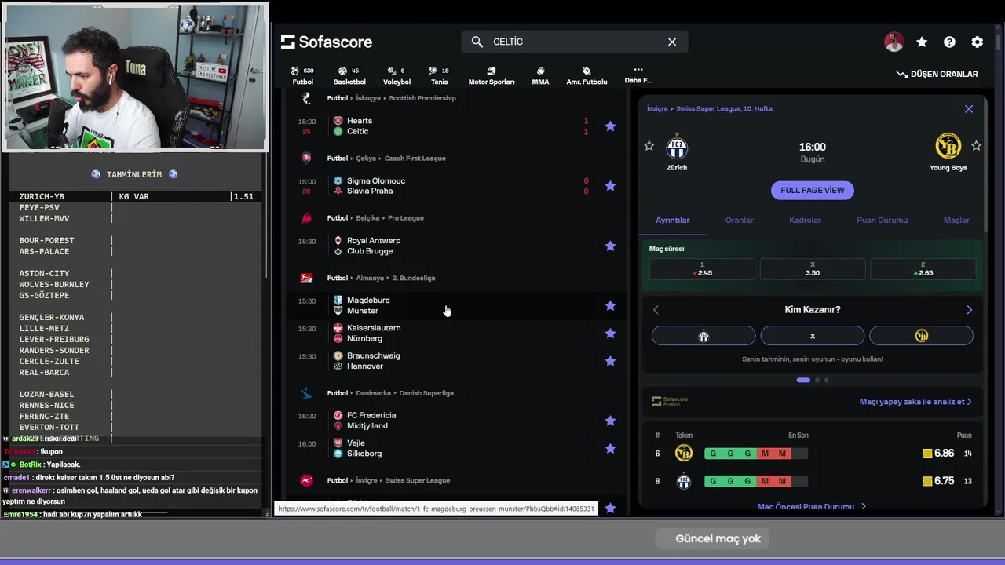Go to next Kim Kazanır poll
This screenshot has width=1005, height=565.
(969, 310)
